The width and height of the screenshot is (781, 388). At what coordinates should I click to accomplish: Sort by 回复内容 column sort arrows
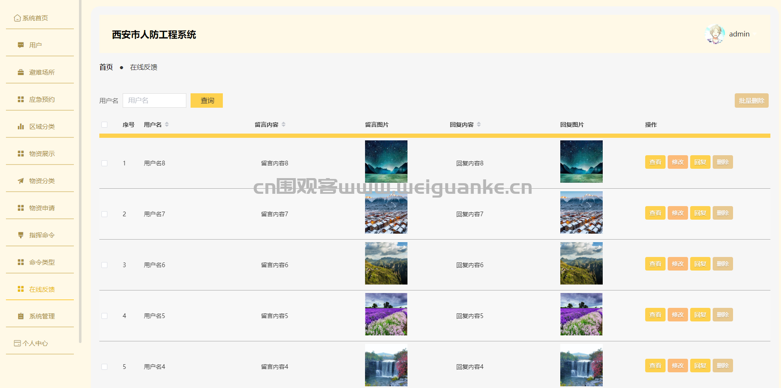(x=479, y=125)
